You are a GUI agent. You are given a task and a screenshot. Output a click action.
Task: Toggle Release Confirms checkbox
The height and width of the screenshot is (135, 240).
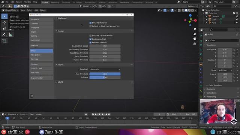(90, 42)
